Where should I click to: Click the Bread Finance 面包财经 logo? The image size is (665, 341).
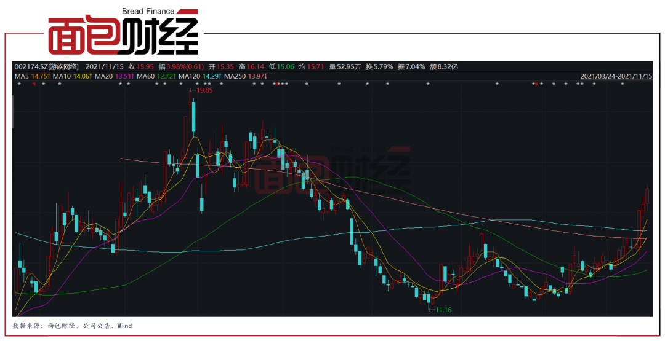tap(123, 31)
